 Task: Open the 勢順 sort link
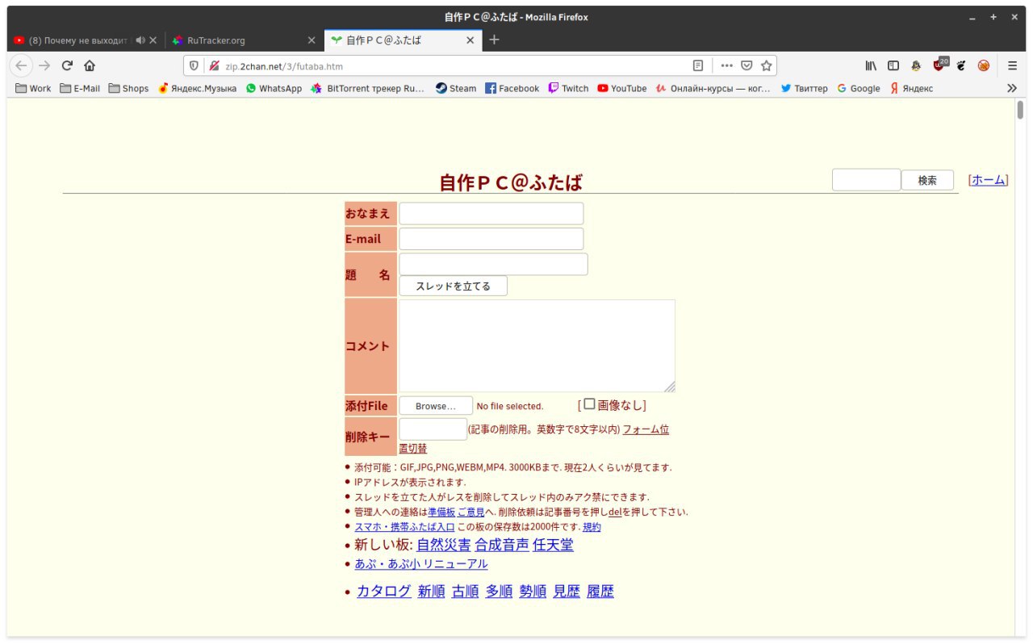tap(533, 591)
